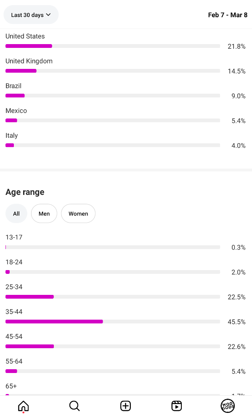Click the chevron beside Last 30 days
Screen dimensions: 252x415
pyautogui.click(x=48, y=15)
